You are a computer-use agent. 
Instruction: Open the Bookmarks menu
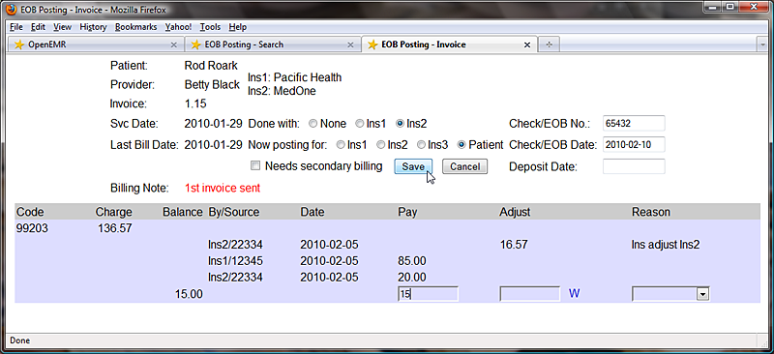[x=135, y=27]
